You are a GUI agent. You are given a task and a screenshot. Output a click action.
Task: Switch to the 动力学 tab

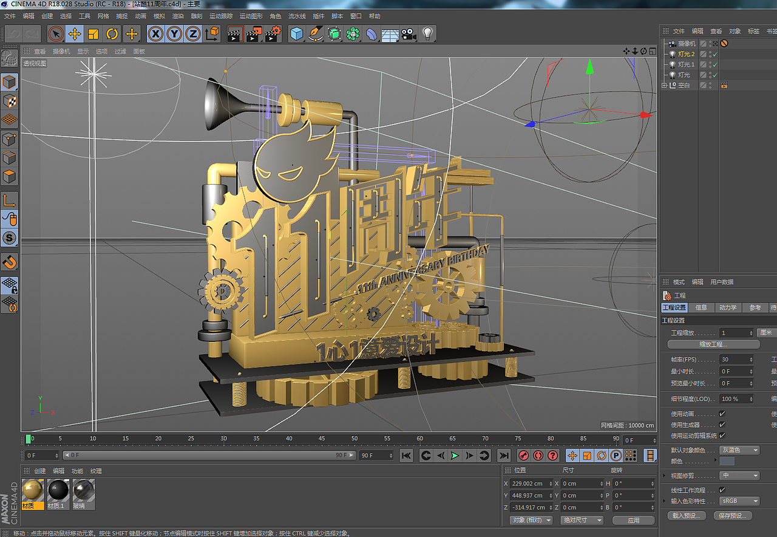point(728,308)
